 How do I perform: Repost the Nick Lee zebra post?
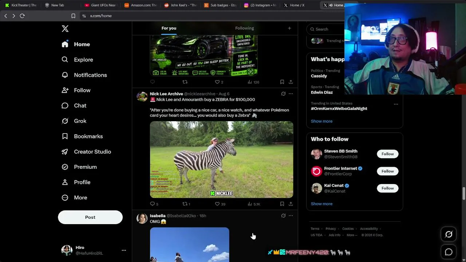click(186, 204)
